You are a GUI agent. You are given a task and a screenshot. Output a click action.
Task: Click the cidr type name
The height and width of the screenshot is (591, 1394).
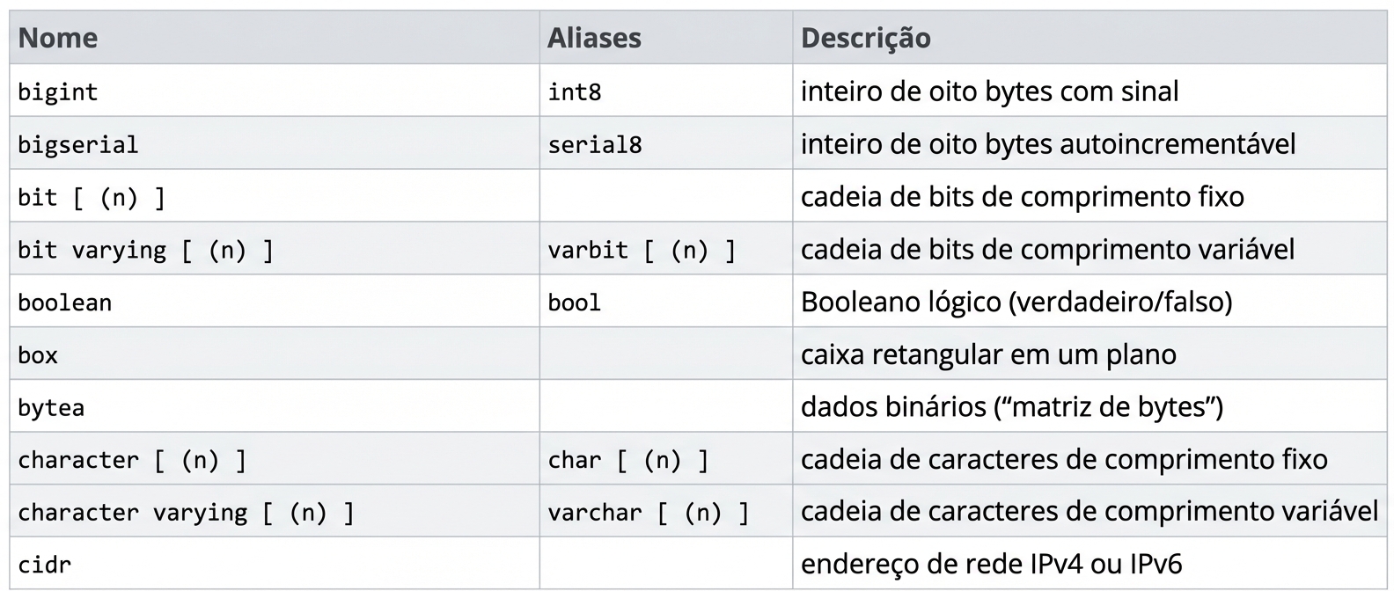[45, 565]
